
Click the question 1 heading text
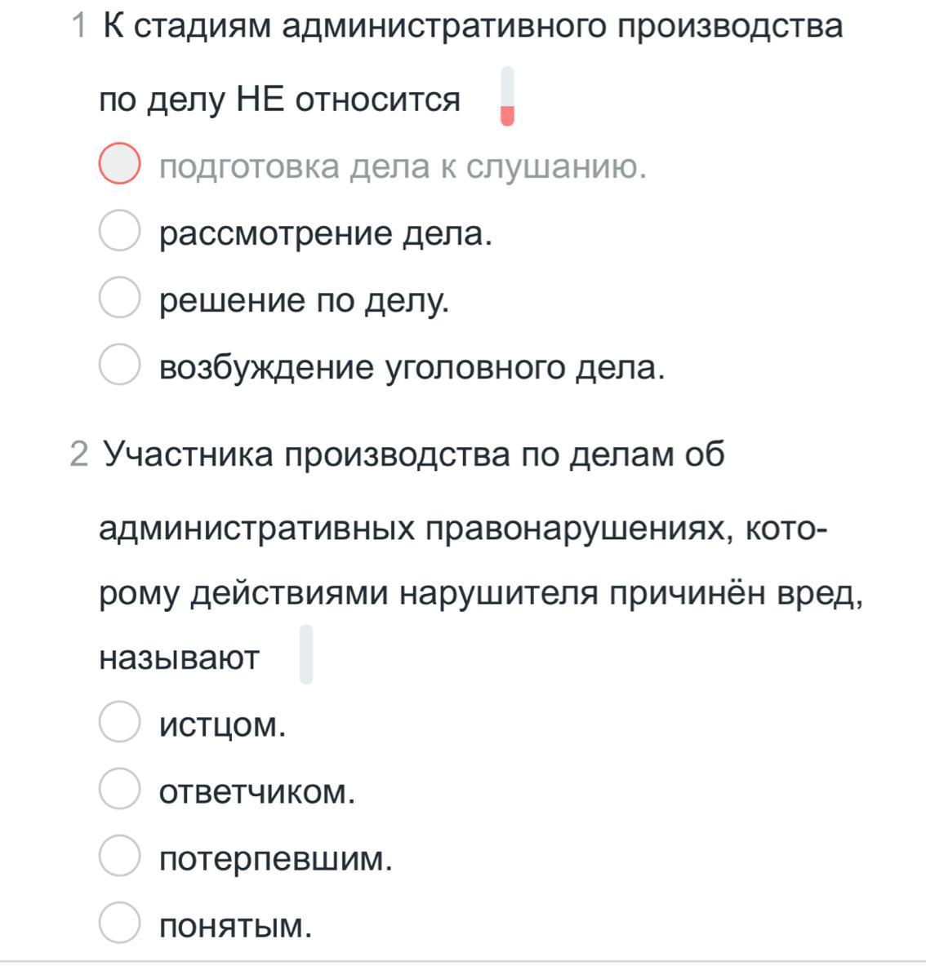coord(470,63)
